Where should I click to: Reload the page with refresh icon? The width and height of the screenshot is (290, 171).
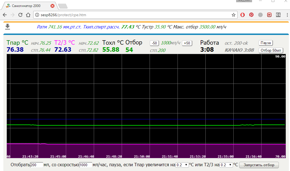click(20, 15)
